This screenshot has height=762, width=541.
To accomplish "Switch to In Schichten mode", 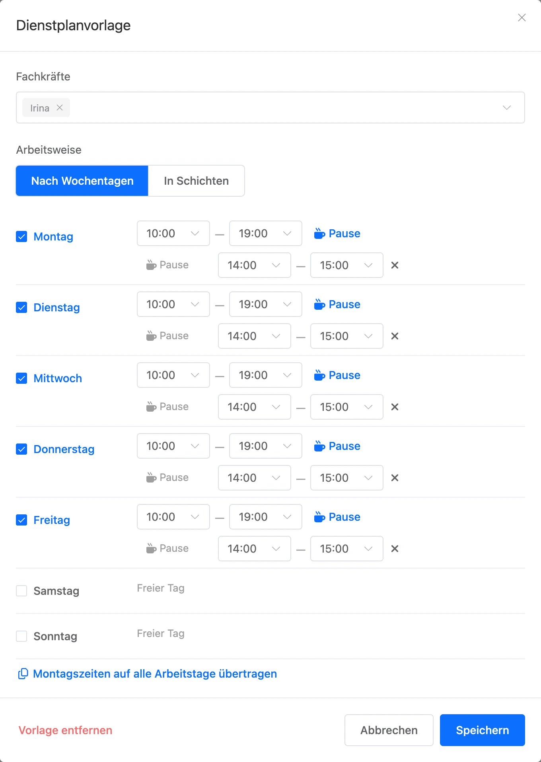I will tap(197, 181).
